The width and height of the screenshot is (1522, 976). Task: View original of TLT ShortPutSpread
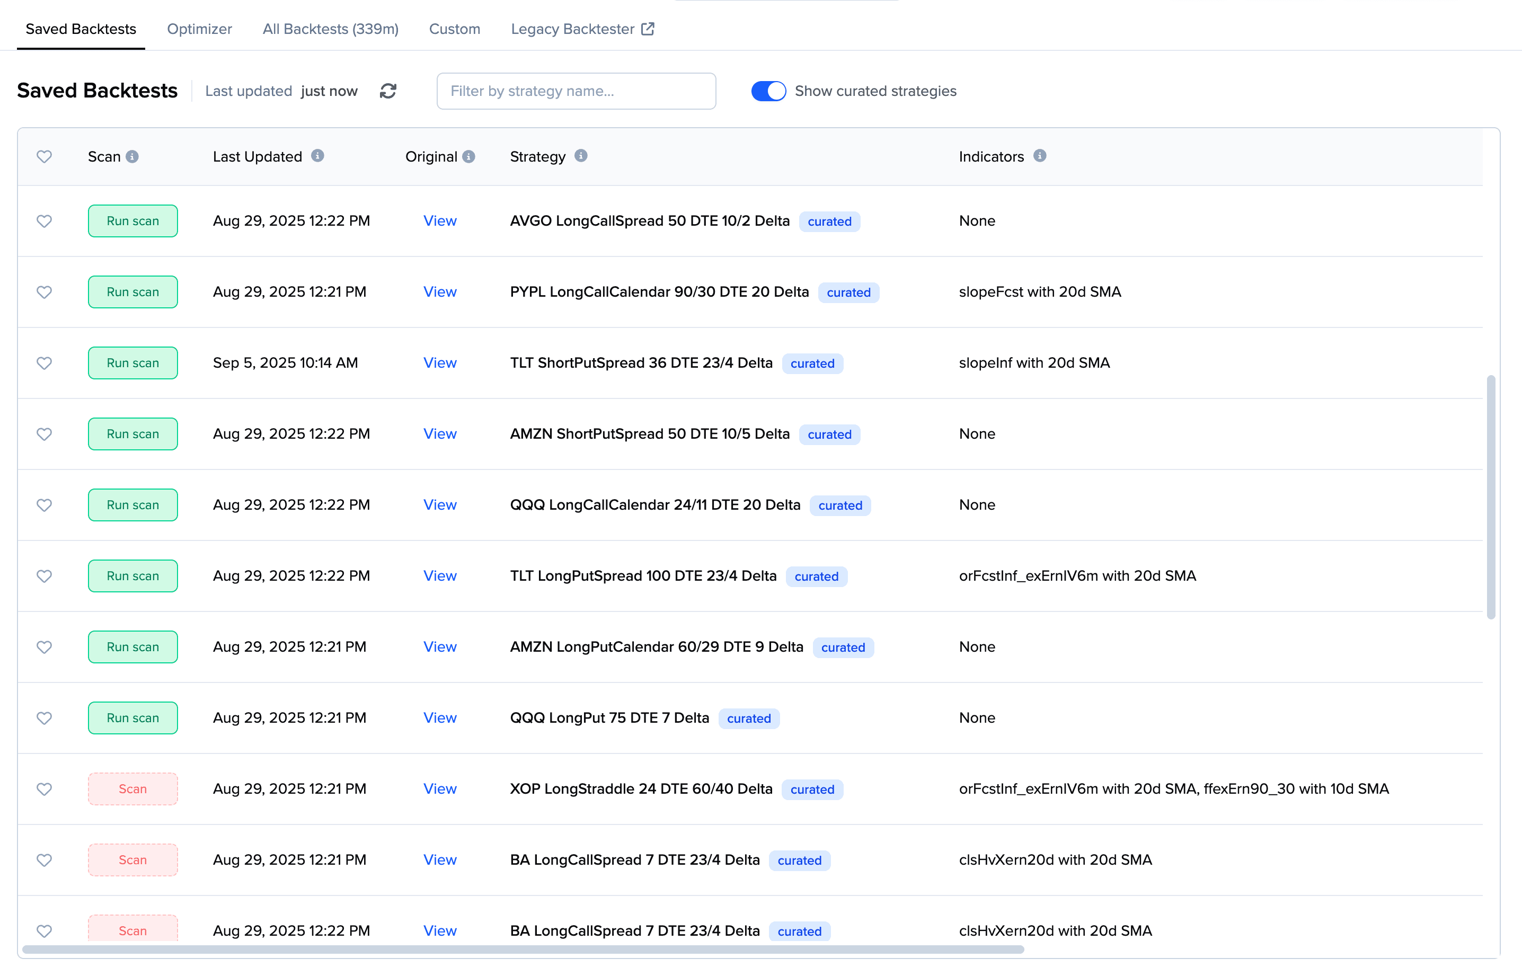pos(440,363)
